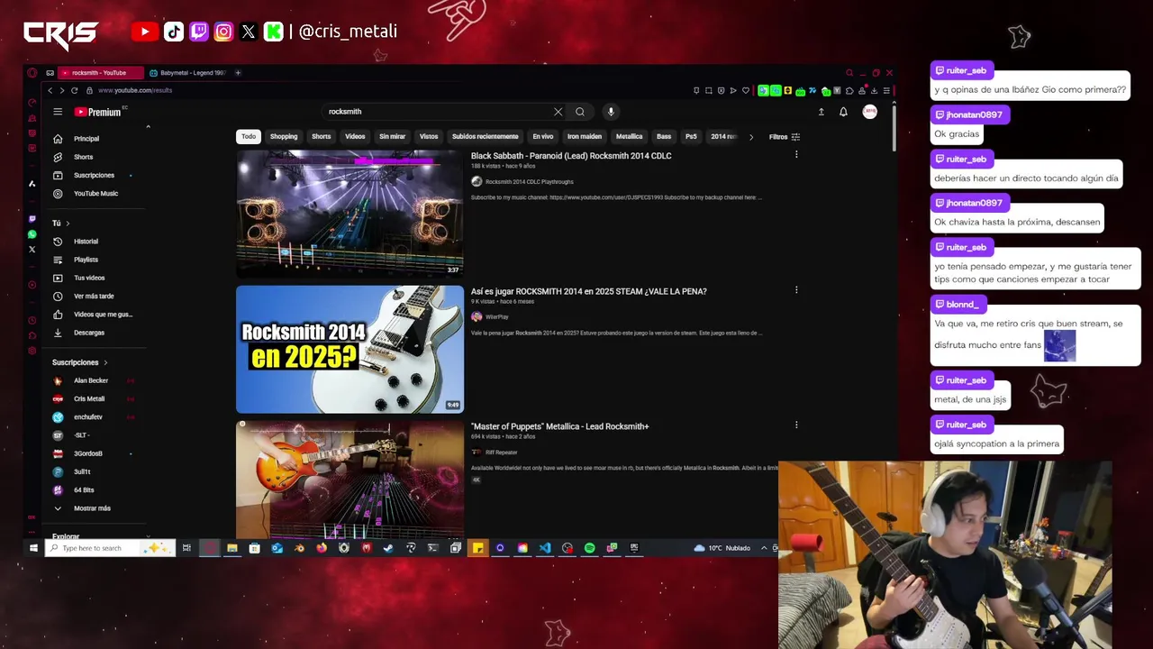This screenshot has width=1153, height=649.
Task: Select the Todo filter chip
Action: pyautogui.click(x=249, y=137)
